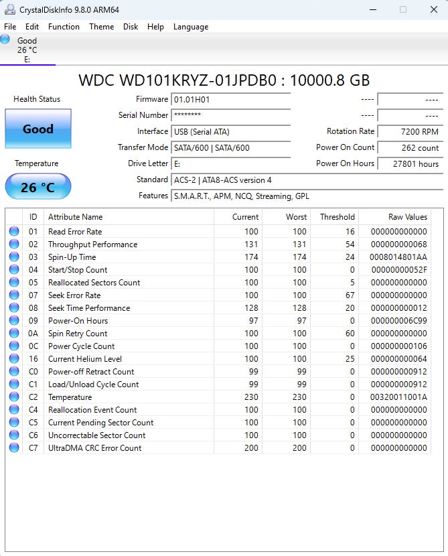
Task: Click the status orb for UltraDMA CRC Error Count
Action: click(x=14, y=448)
